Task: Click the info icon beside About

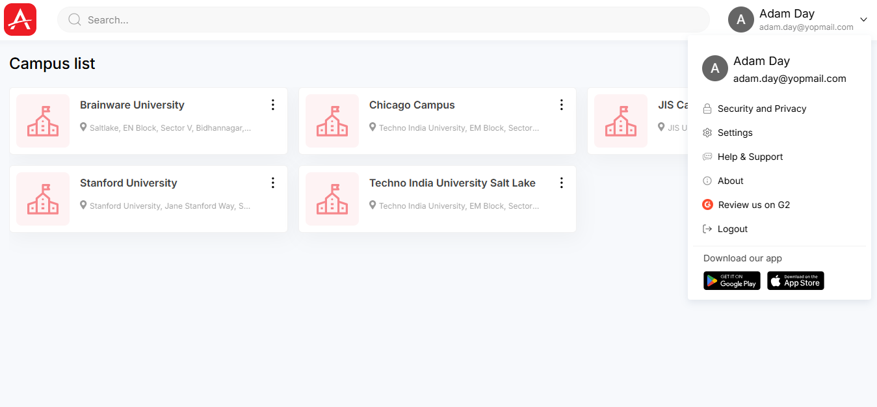Action: tap(707, 181)
